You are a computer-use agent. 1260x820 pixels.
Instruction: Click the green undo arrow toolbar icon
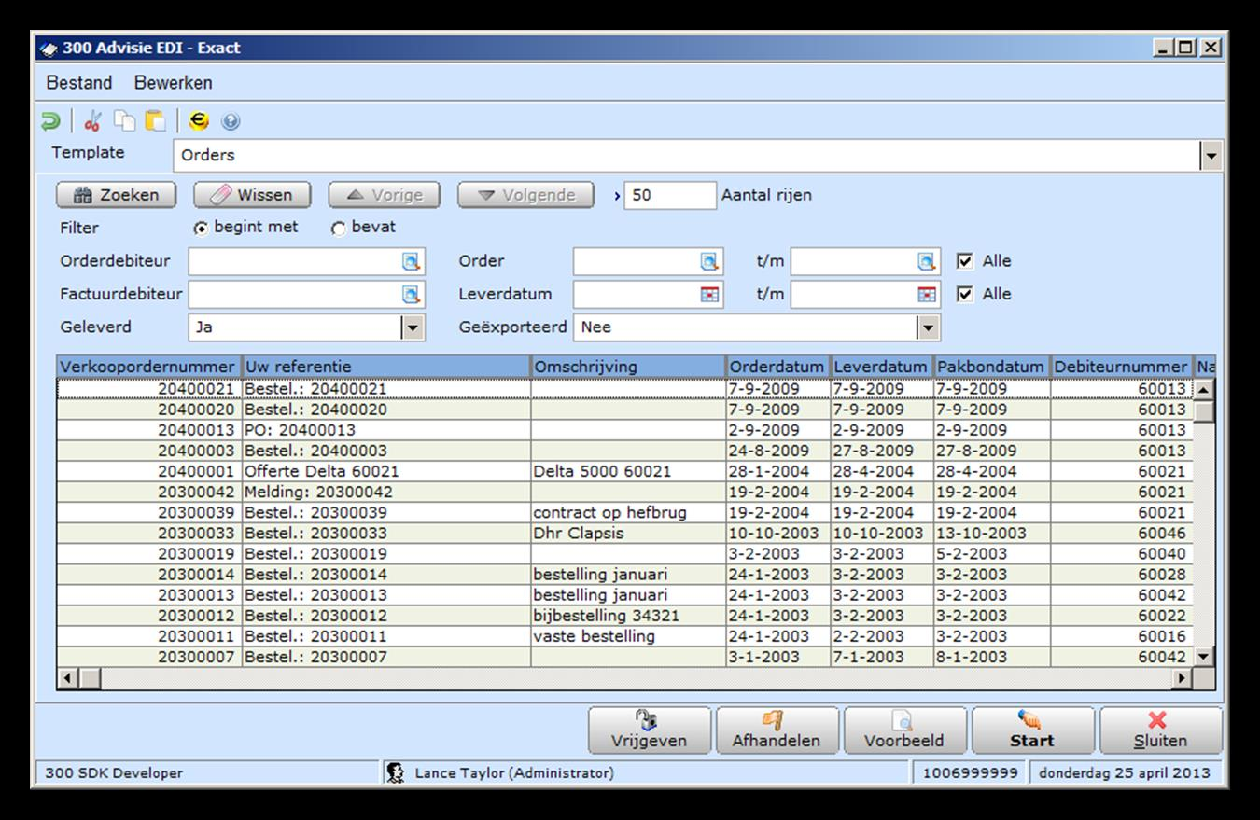point(50,121)
